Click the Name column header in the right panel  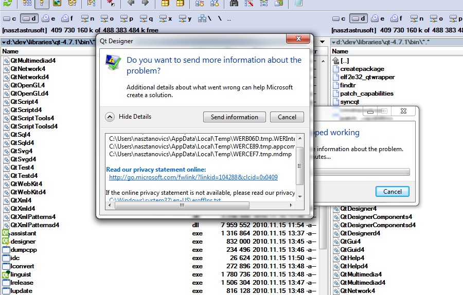340,51
